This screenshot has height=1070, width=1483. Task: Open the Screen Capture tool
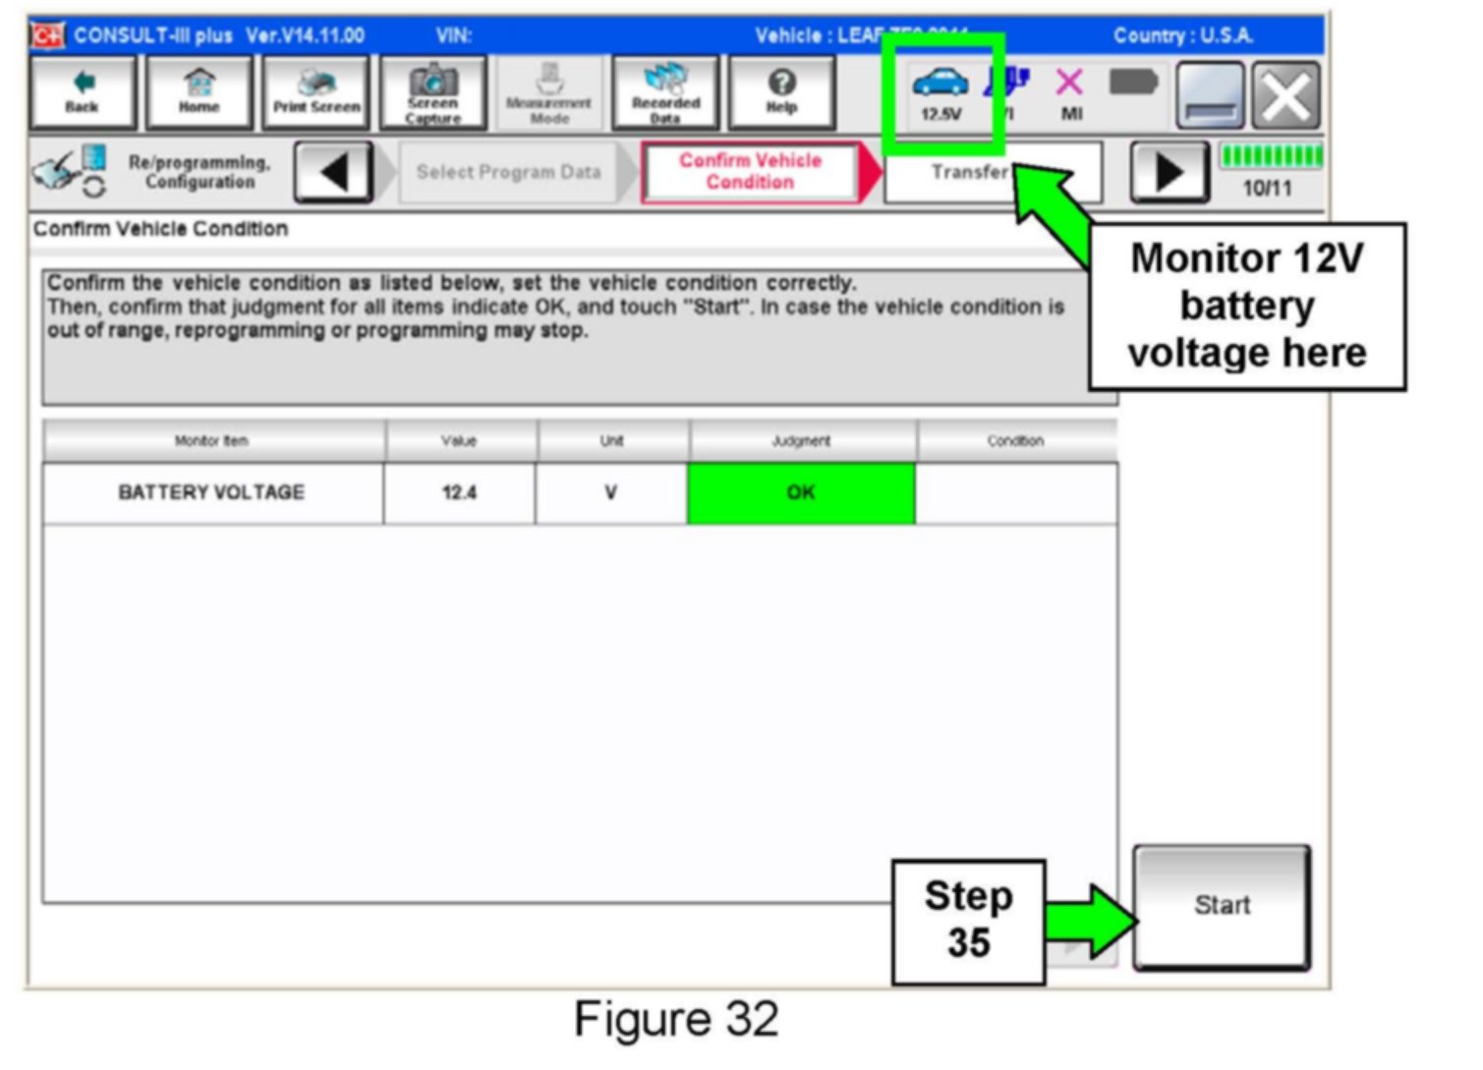click(x=432, y=92)
